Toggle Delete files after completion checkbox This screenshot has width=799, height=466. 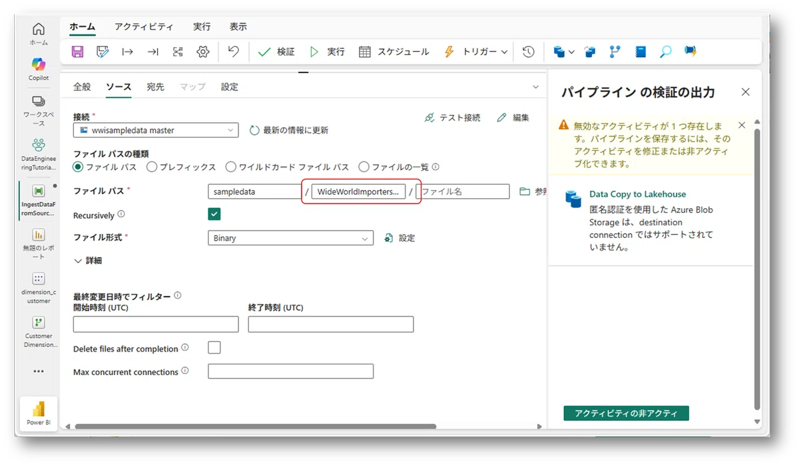pyautogui.click(x=214, y=347)
